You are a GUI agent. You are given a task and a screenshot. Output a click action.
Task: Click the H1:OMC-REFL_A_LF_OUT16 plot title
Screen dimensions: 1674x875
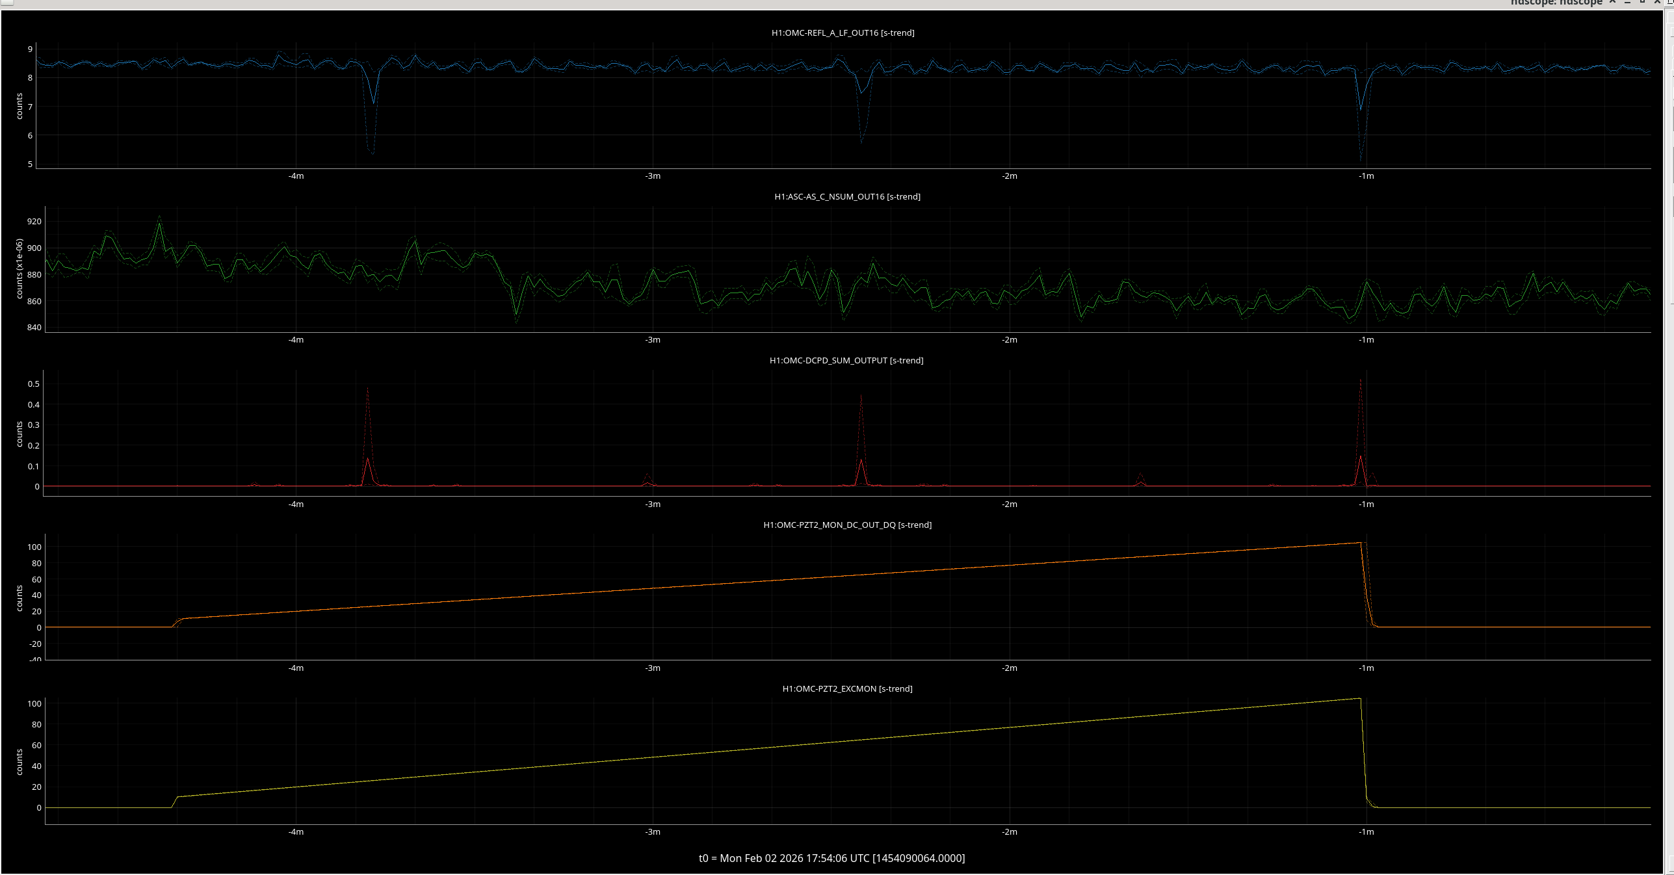pyautogui.click(x=843, y=33)
